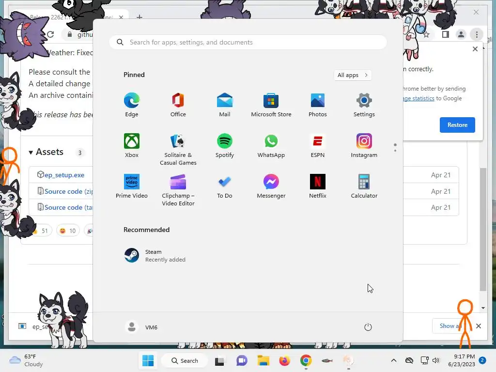Open the WhatsApp app
The image size is (496, 372).
pyautogui.click(x=271, y=146)
